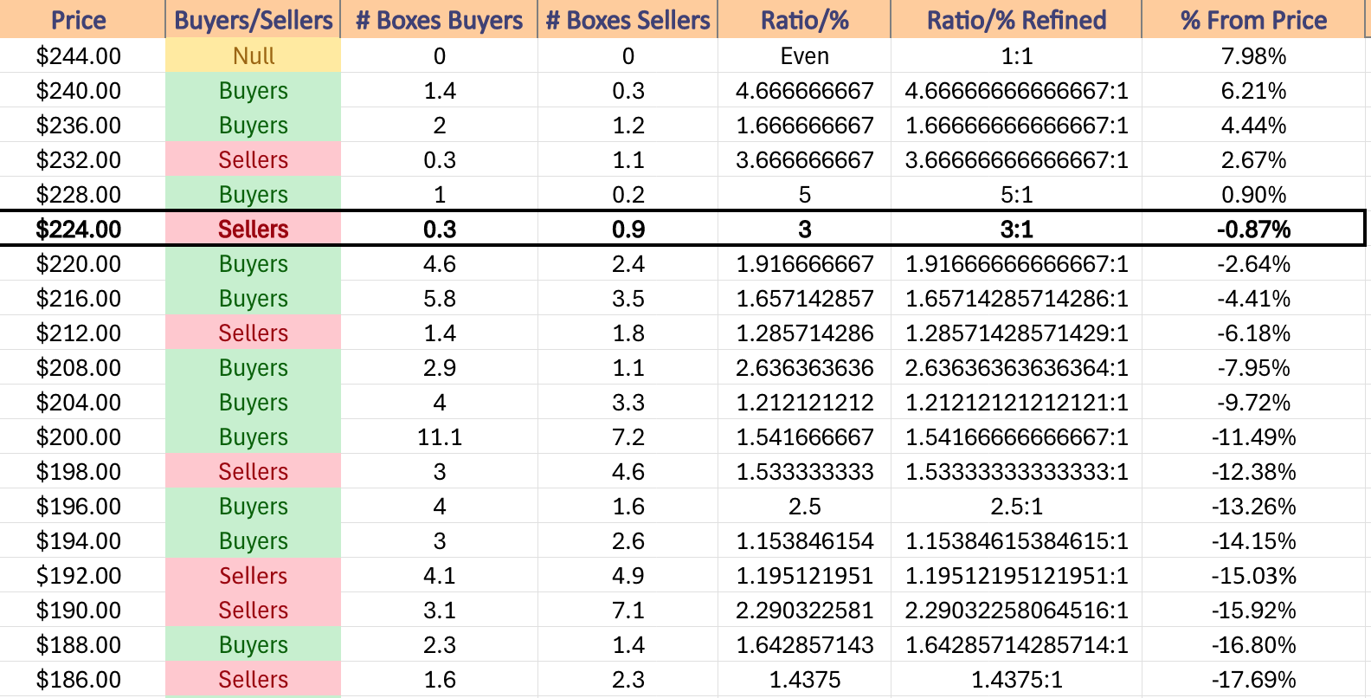Screen dimensions: 1371x698
Task: Select the 1.533333333 ratio cell
Action: coord(805,472)
